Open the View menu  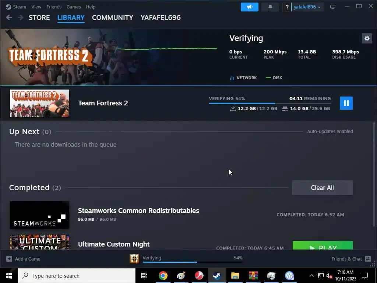(36, 7)
